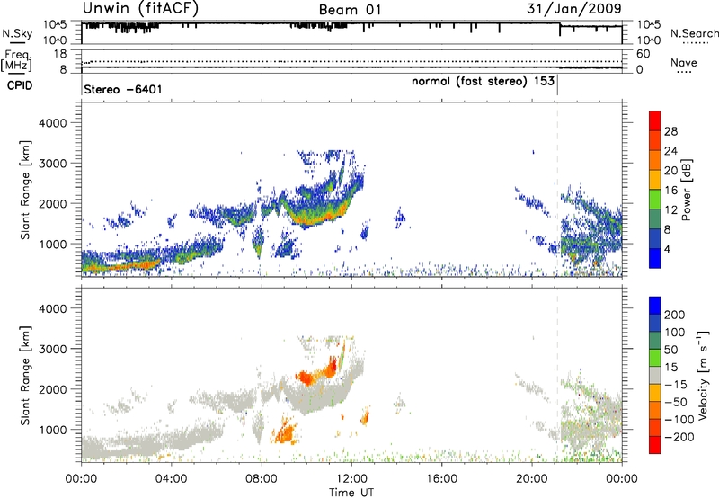This screenshot has height=498, width=719.
Task: Click the '10^0' tick beside N.Search
Action: click(648, 40)
